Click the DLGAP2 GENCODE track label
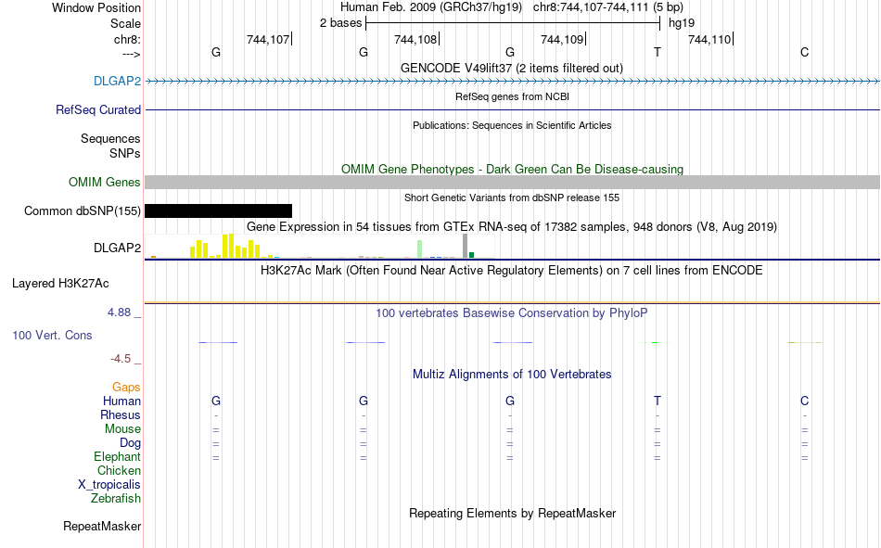The image size is (881, 548). pyautogui.click(x=117, y=81)
